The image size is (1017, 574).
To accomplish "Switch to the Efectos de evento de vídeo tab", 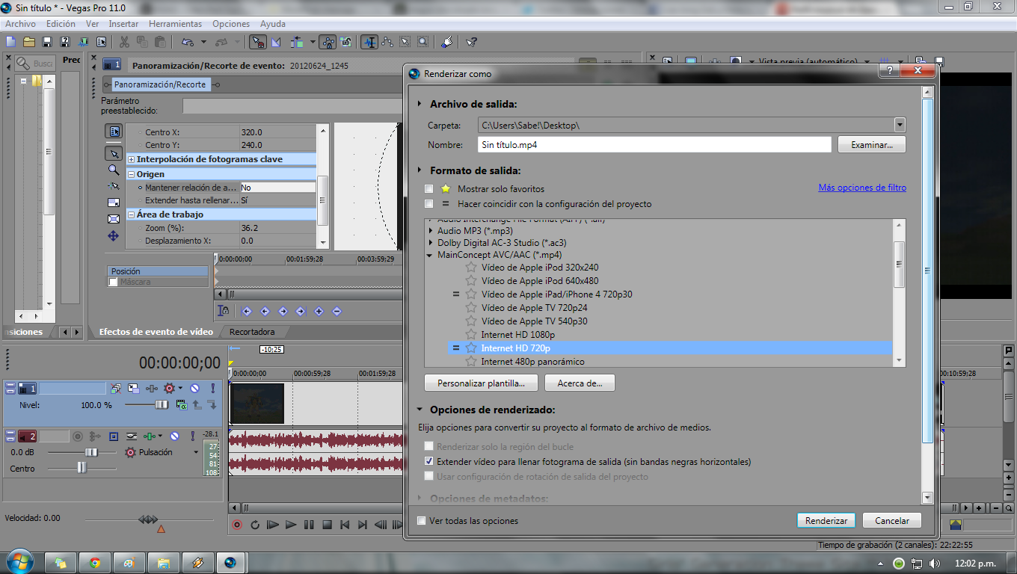I will (156, 332).
